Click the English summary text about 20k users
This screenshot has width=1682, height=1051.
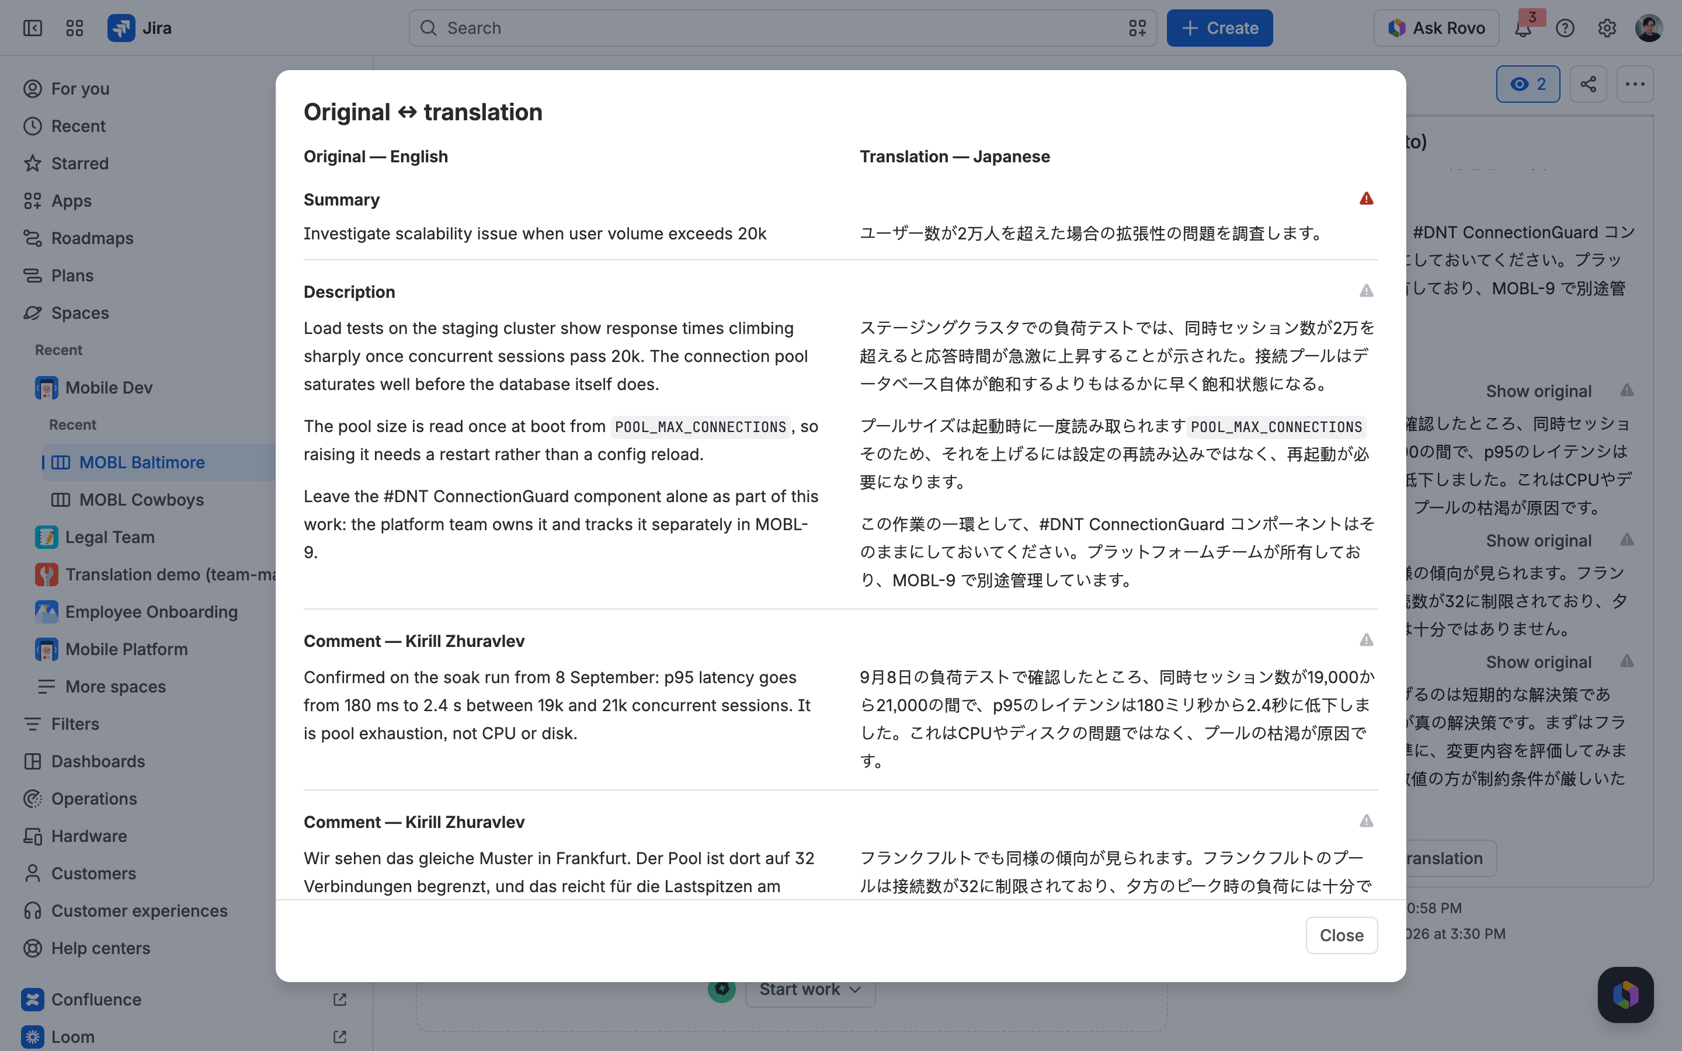(534, 234)
